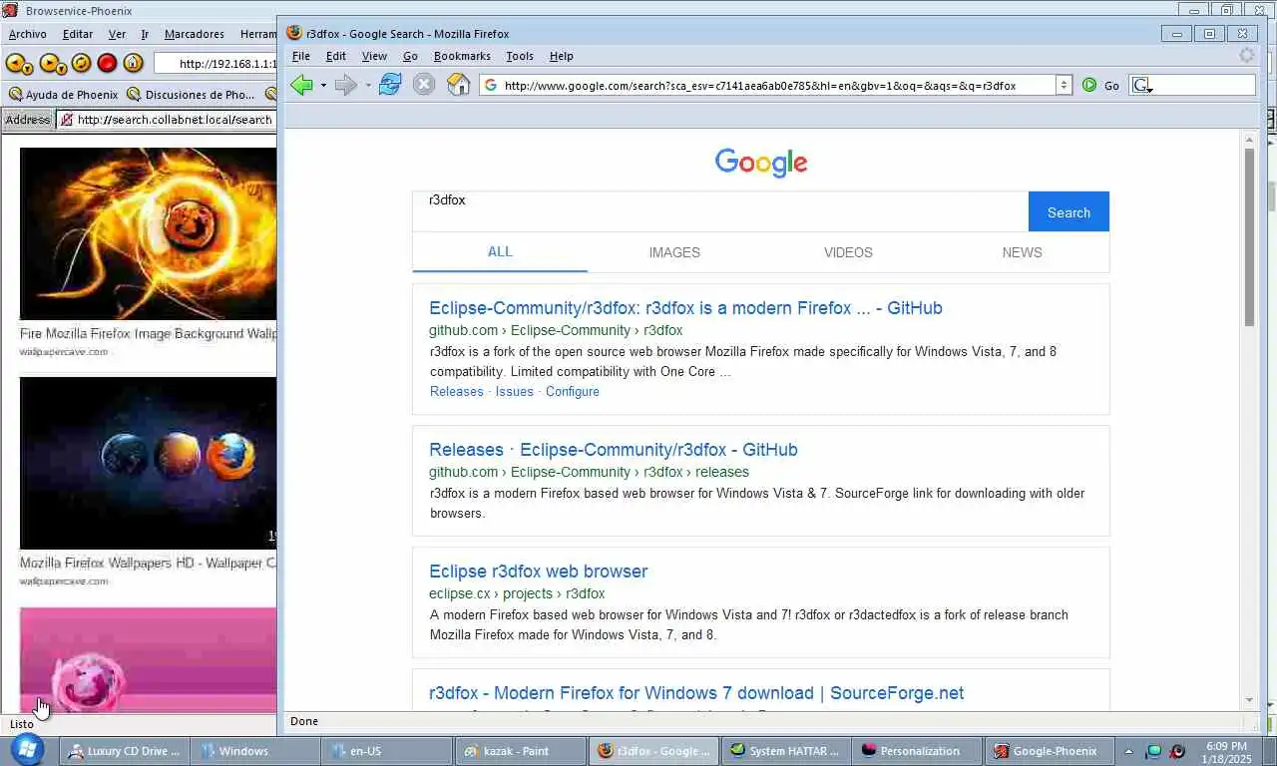Image resolution: width=1277 pixels, height=766 pixels.
Task: Open r3dfox SourceForge.net download result
Action: click(696, 693)
